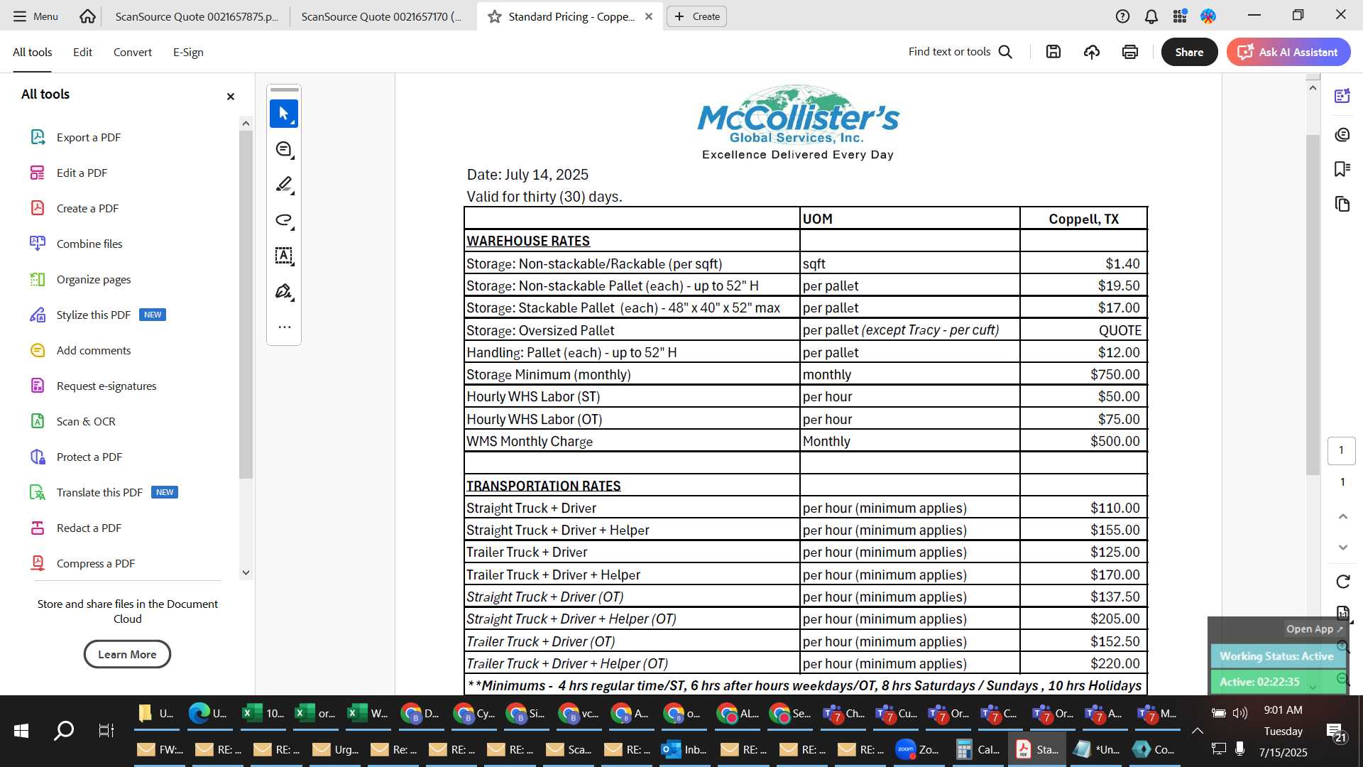Open Windows Task View icon
This screenshot has width=1363, height=767.
tap(106, 730)
